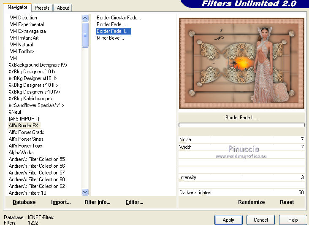Select Andrew's Filter Collection 60
This screenshot has height=225, width=309.
click(37, 179)
